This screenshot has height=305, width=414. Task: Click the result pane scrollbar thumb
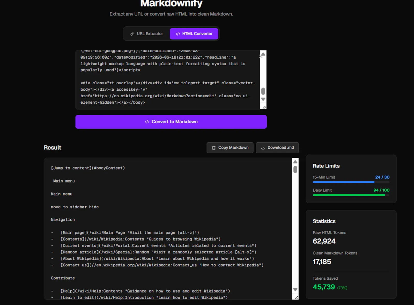[x=295, y=170]
